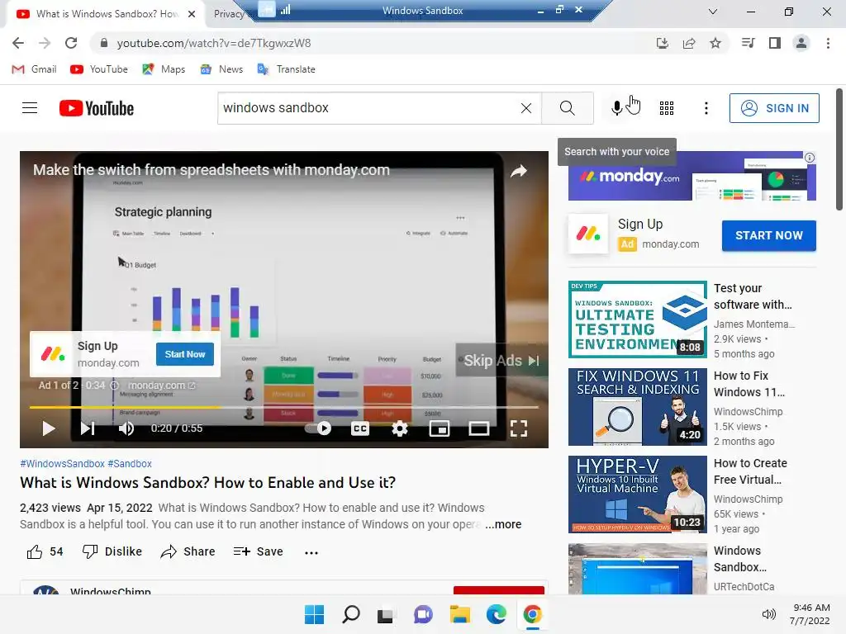Toggle closed captions CC button
This screenshot has width=846, height=634.
pyautogui.click(x=360, y=428)
